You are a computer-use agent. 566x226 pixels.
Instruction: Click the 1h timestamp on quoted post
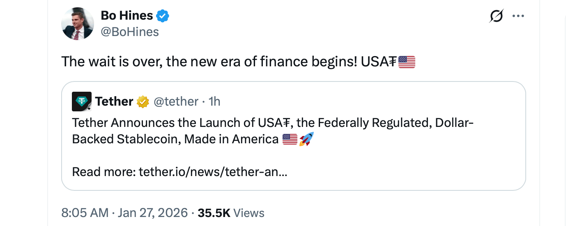click(215, 102)
